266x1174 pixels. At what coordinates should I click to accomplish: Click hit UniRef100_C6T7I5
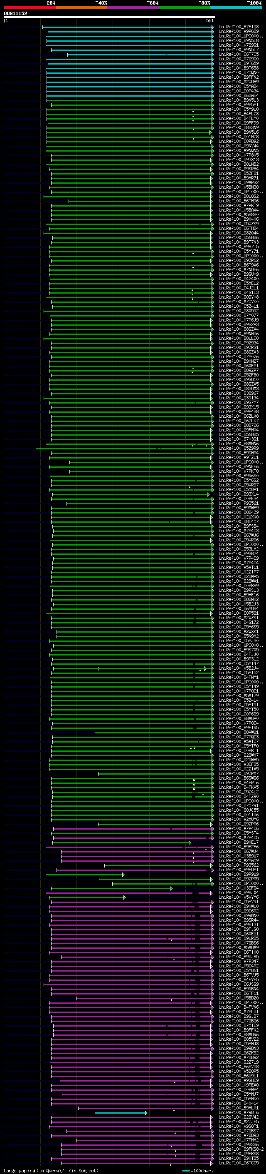pyautogui.click(x=239, y=54)
